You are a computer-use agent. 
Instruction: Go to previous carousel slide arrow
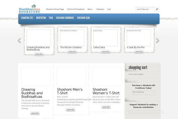coord(19,41)
